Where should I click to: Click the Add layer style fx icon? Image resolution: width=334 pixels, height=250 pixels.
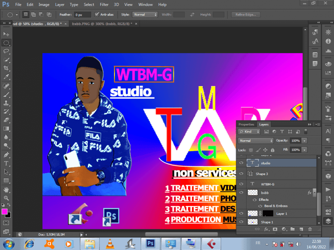pos(266,229)
